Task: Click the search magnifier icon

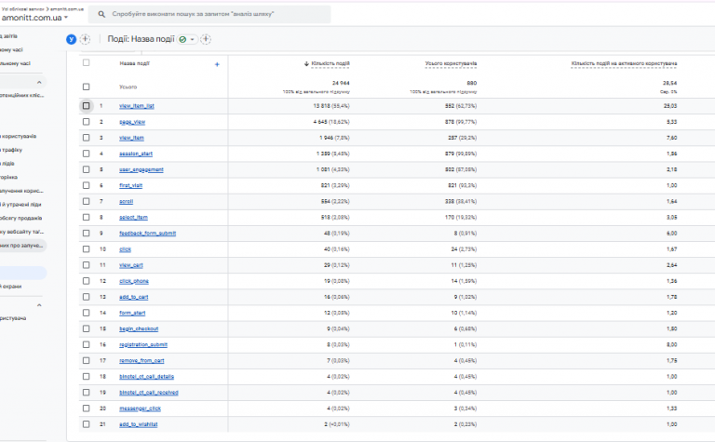Action: [x=101, y=15]
